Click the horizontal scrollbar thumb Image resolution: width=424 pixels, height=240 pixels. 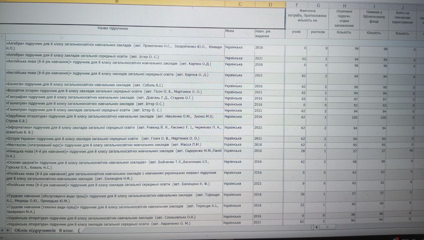[327, 227]
